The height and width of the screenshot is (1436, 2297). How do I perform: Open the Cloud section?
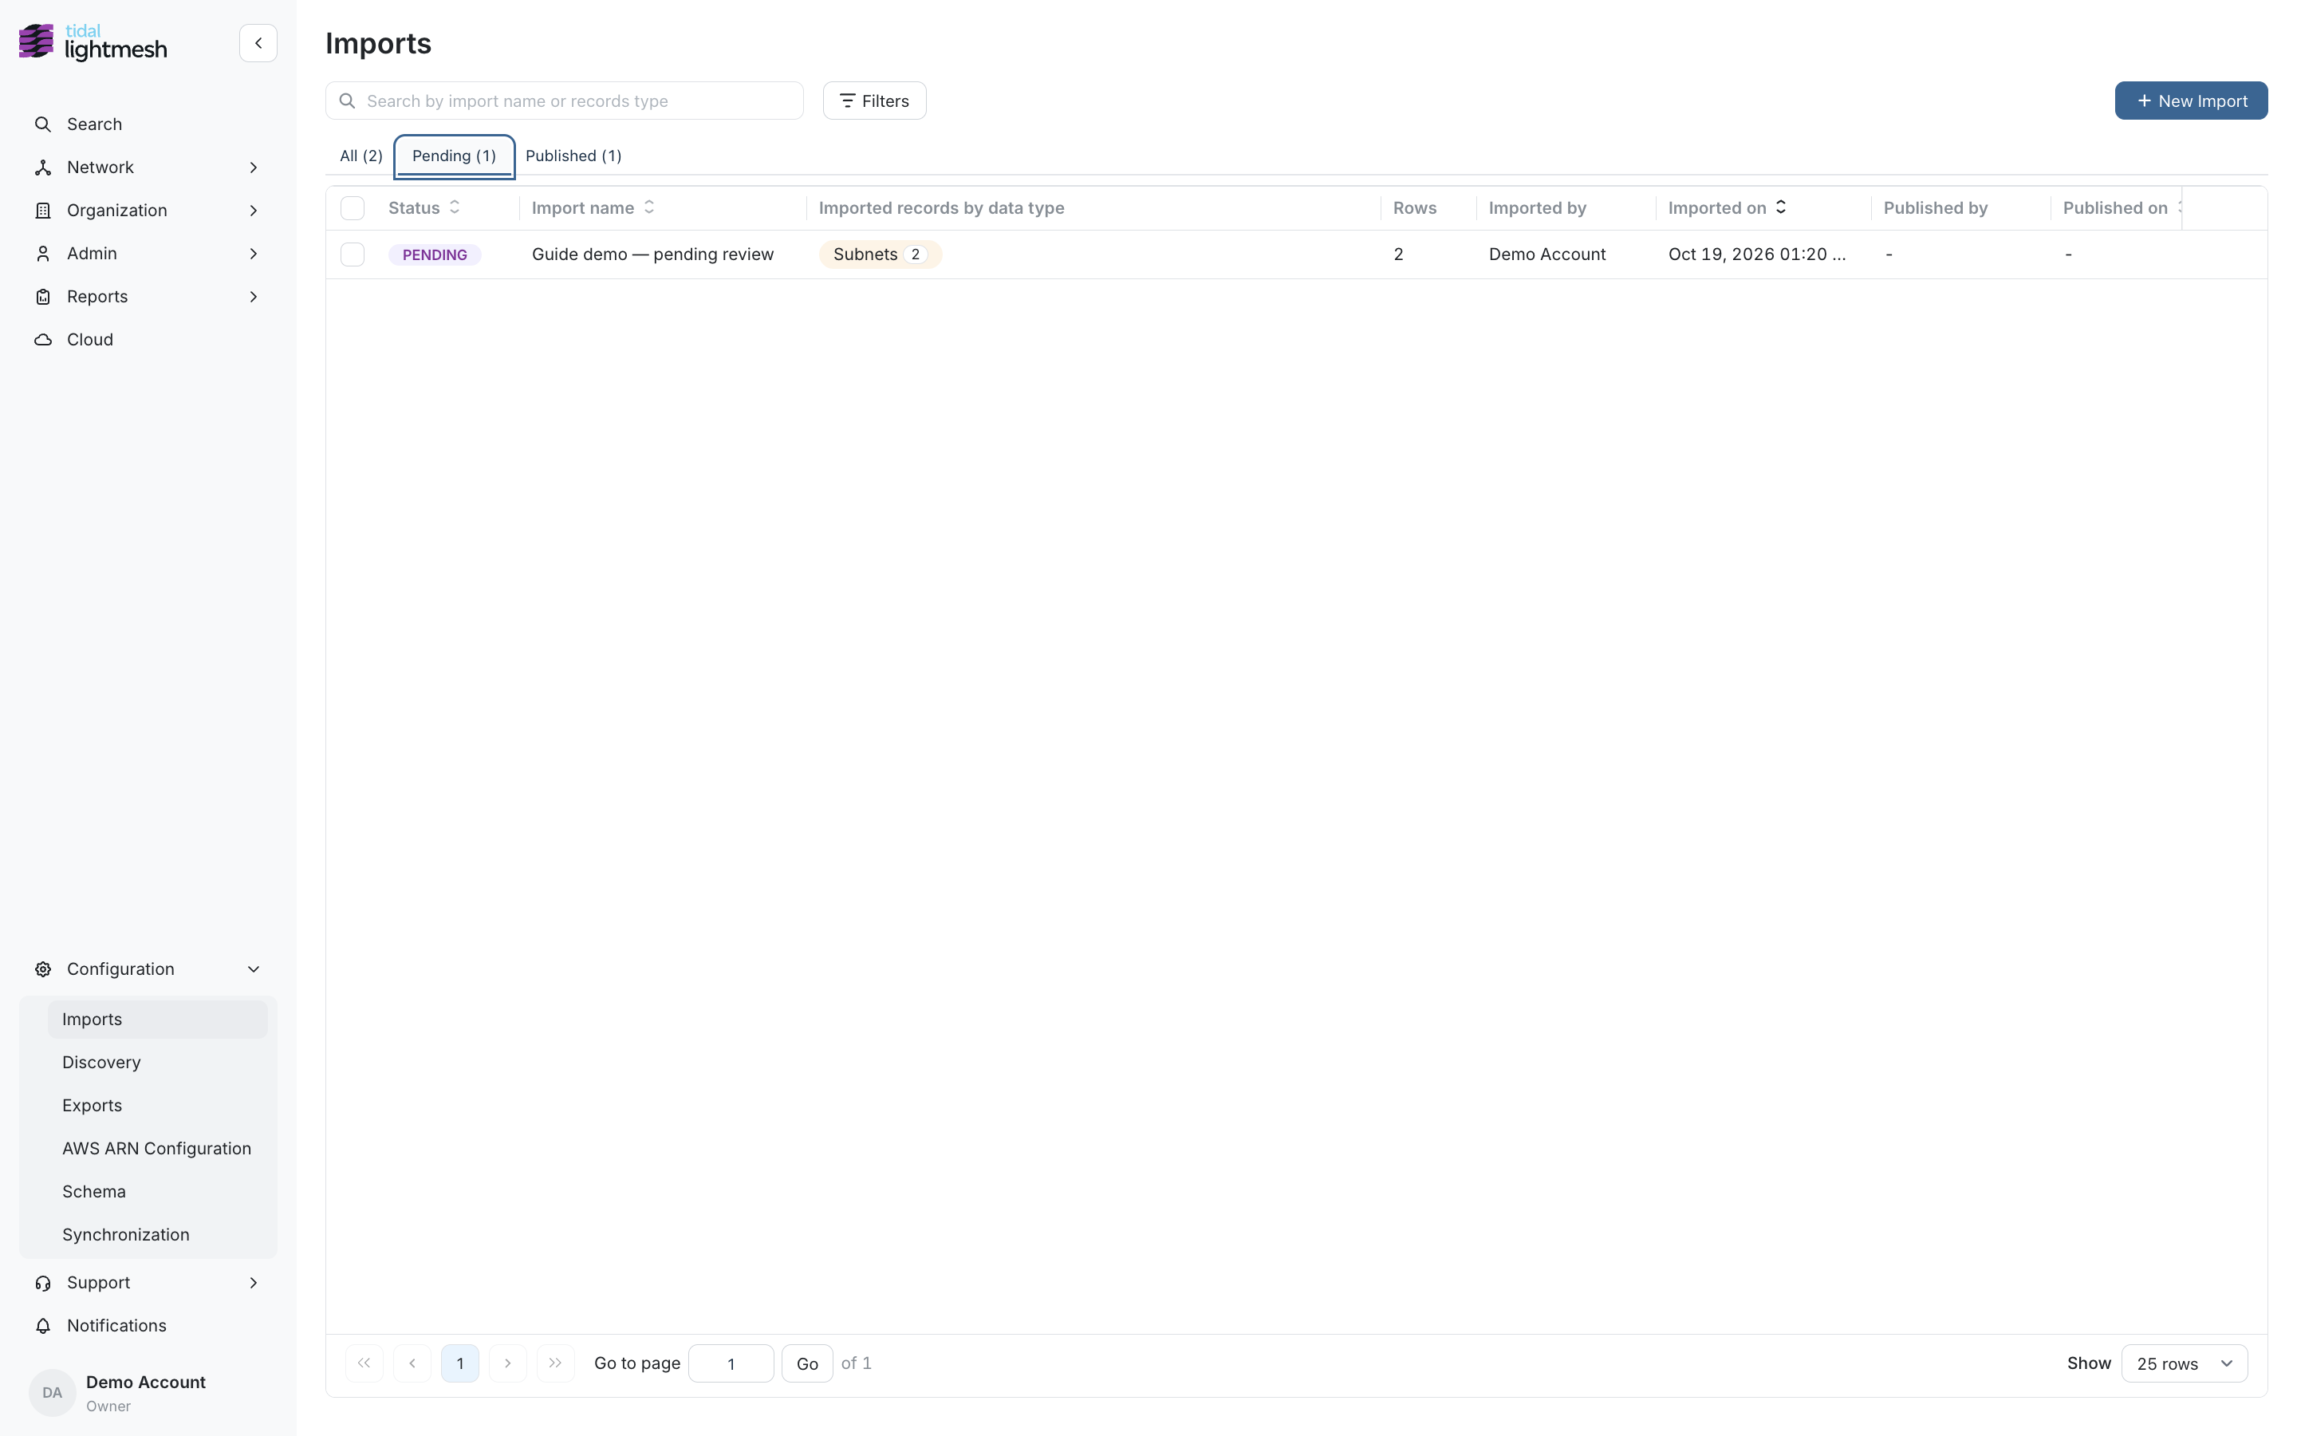tap(89, 339)
